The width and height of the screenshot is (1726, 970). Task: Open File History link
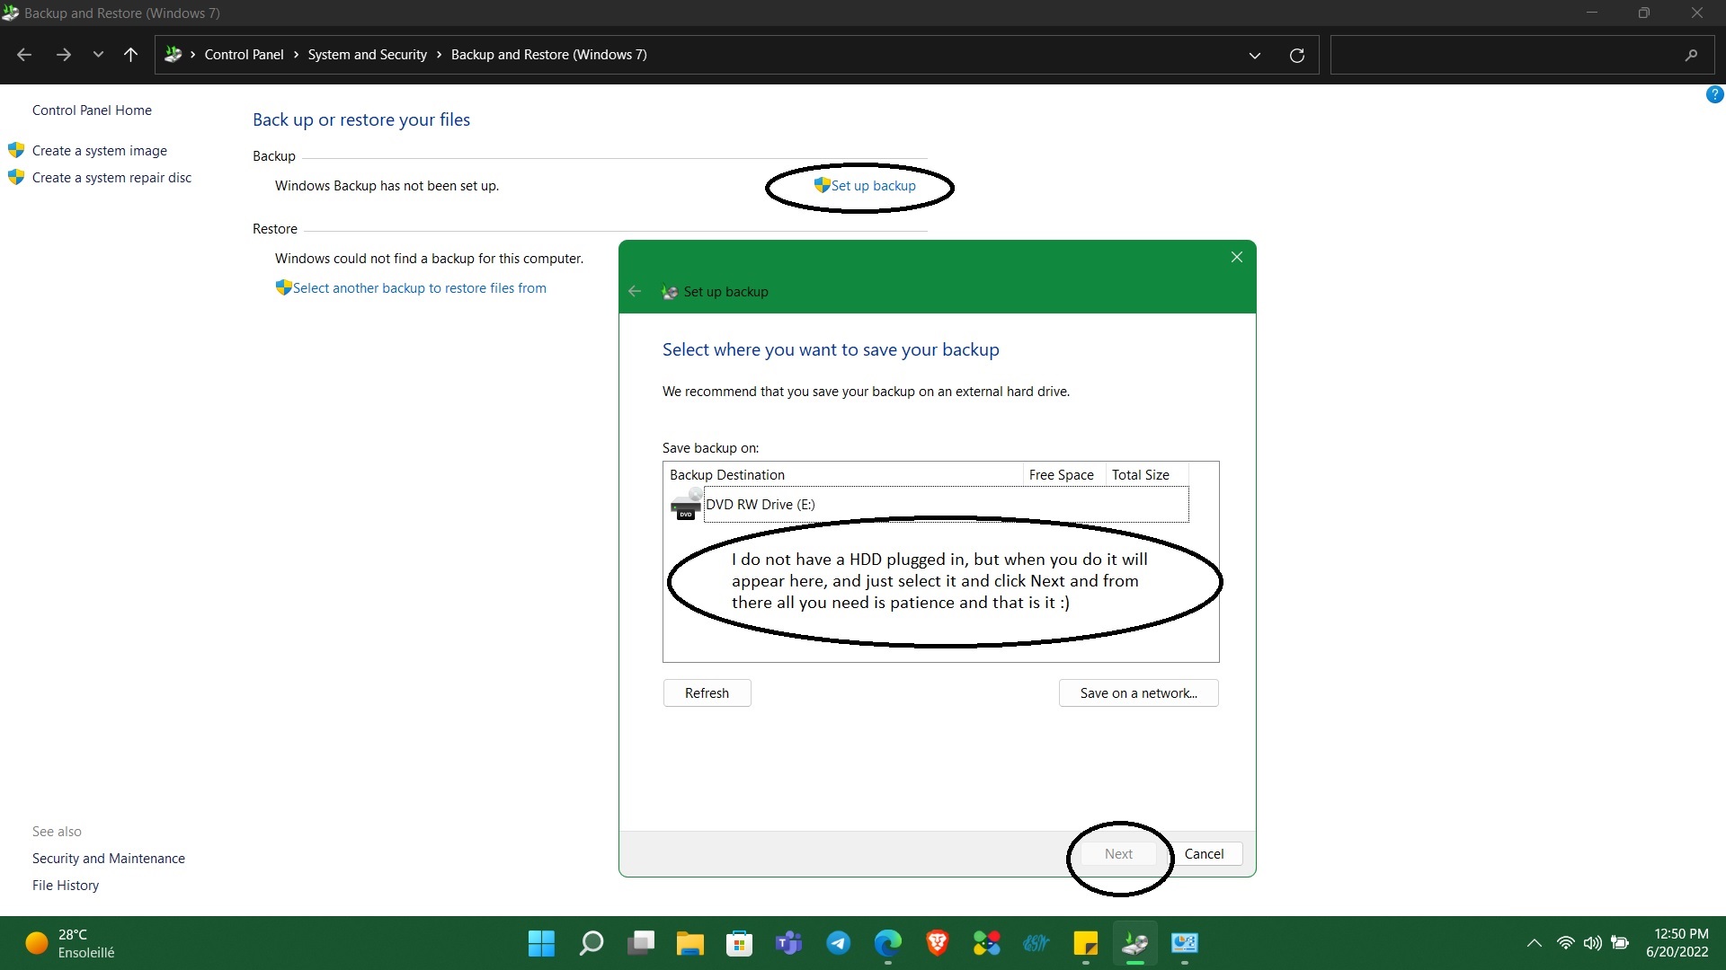(66, 886)
